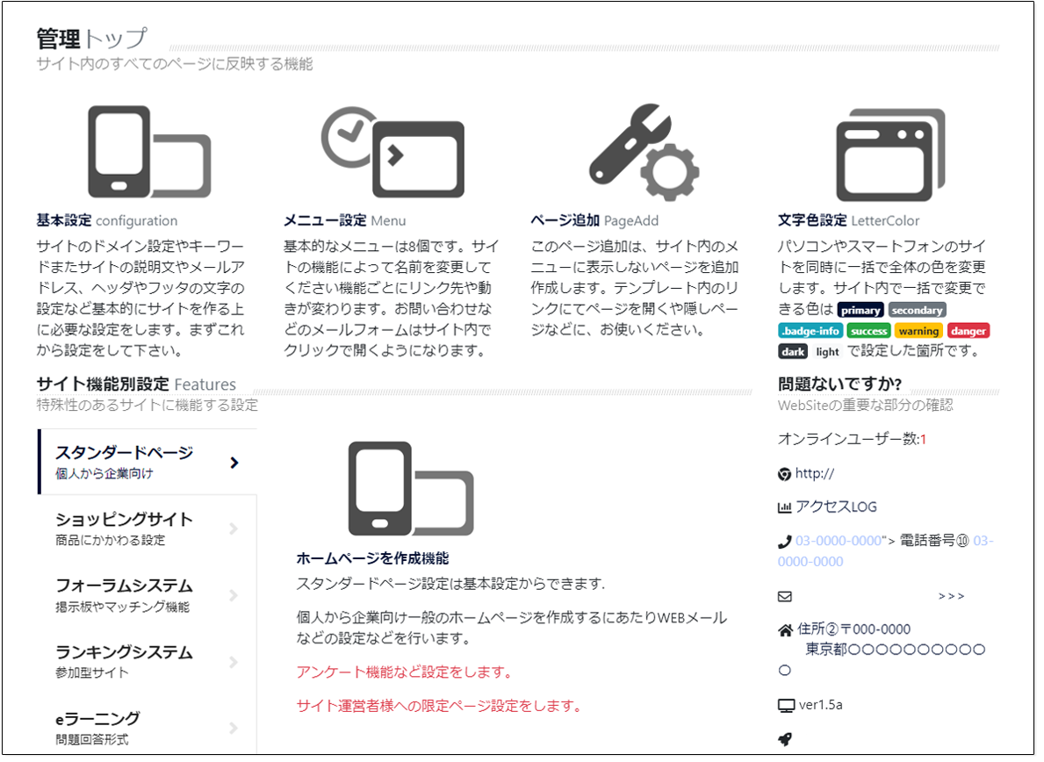Image resolution: width=1044 pixels, height=762 pixels.
Task: Open サイト運営者様への限定ページ設定 link
Action: 438,705
